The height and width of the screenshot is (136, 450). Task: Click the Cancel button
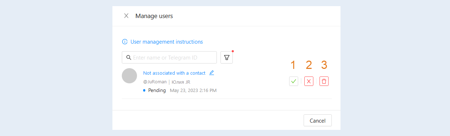(318, 120)
